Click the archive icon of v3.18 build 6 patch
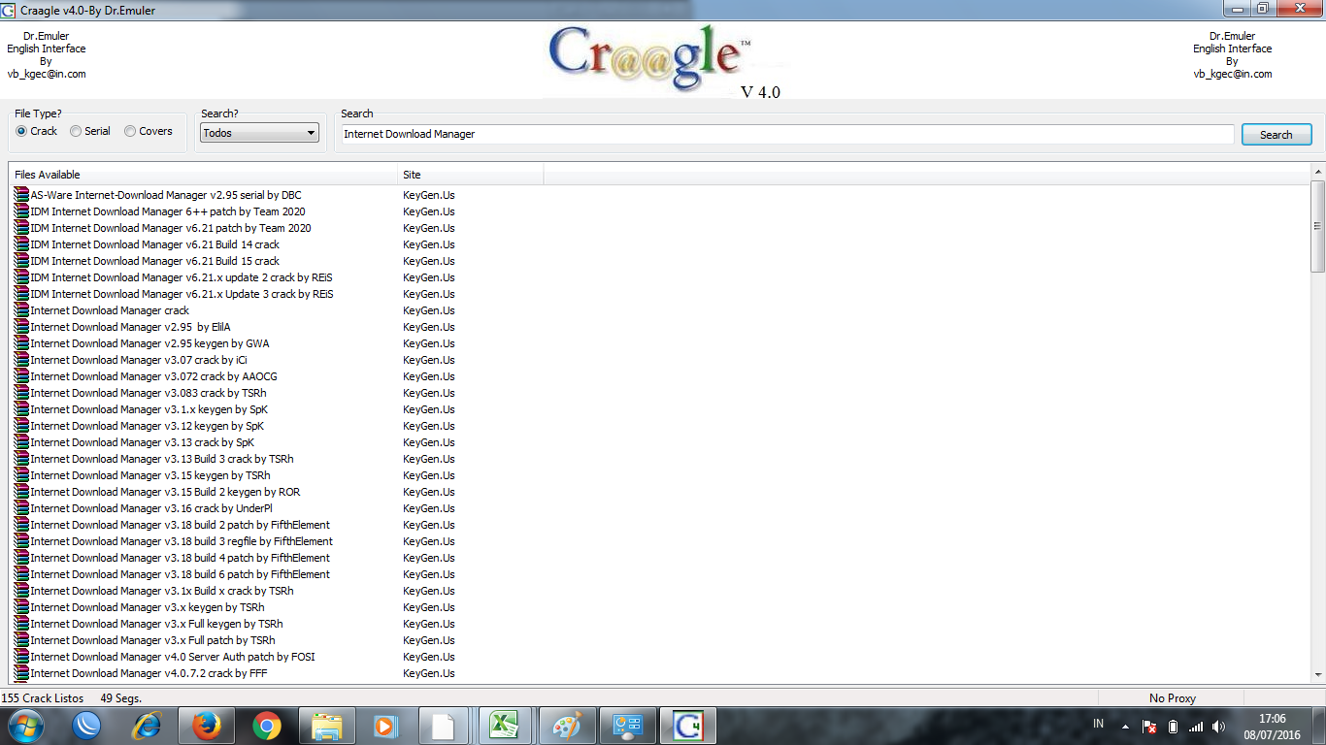 [x=21, y=574]
